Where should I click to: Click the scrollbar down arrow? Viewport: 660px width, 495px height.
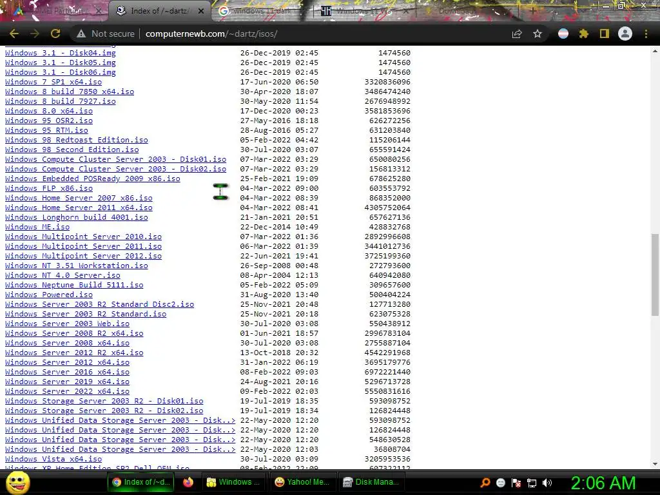[655, 464]
